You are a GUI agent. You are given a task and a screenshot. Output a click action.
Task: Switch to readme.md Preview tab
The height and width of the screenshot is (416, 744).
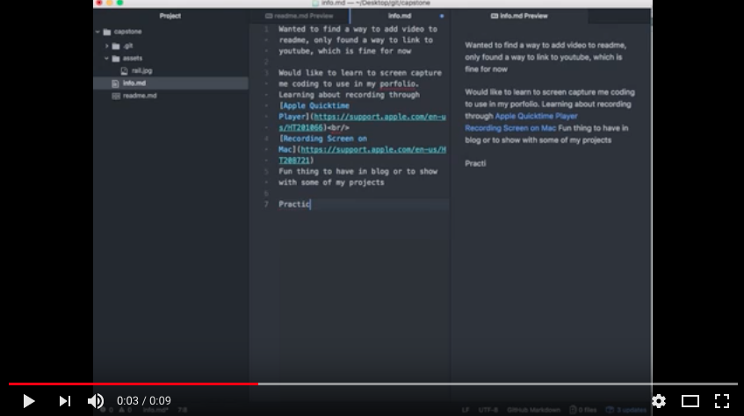pos(300,16)
